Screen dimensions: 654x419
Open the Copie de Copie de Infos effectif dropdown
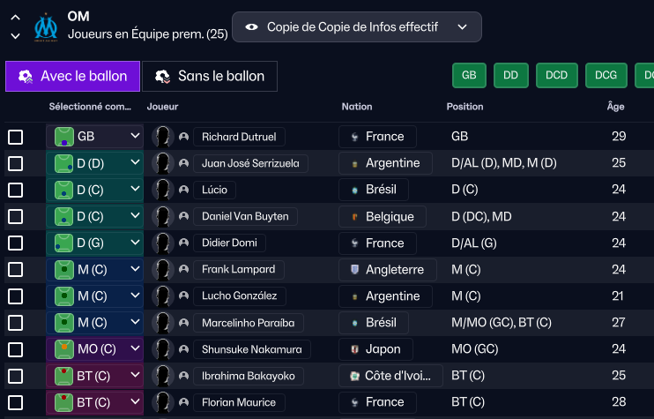tap(357, 27)
